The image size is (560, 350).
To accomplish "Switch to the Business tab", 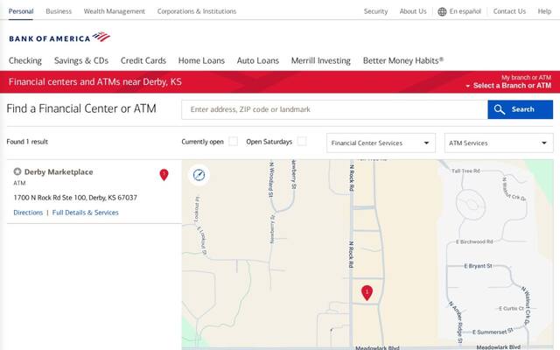I will 59,11.
